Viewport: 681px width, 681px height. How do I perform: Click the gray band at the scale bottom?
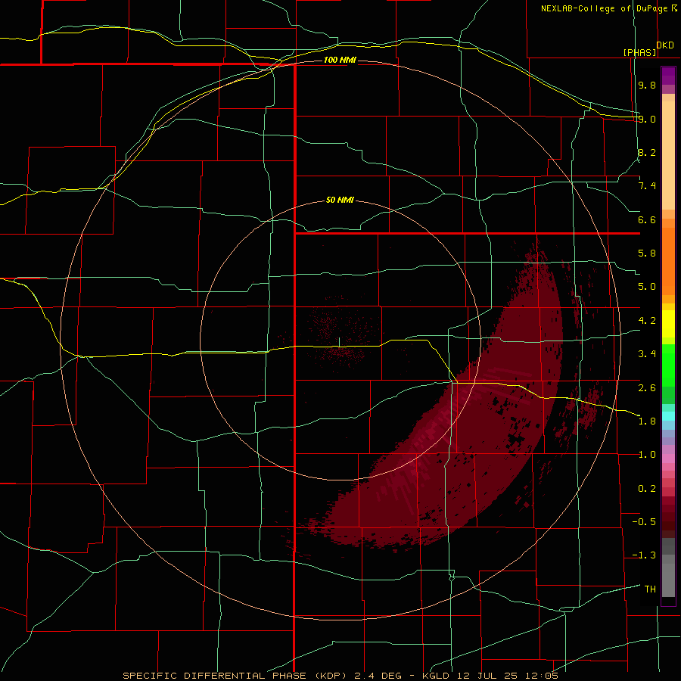pyautogui.click(x=668, y=577)
